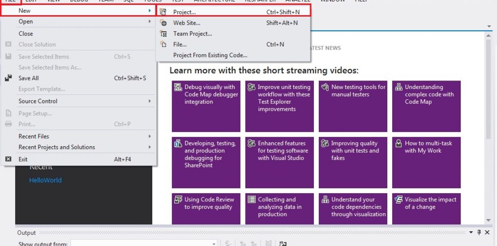The image size is (497, 246).
Task: Click the Team Project icon
Action: click(x=163, y=34)
